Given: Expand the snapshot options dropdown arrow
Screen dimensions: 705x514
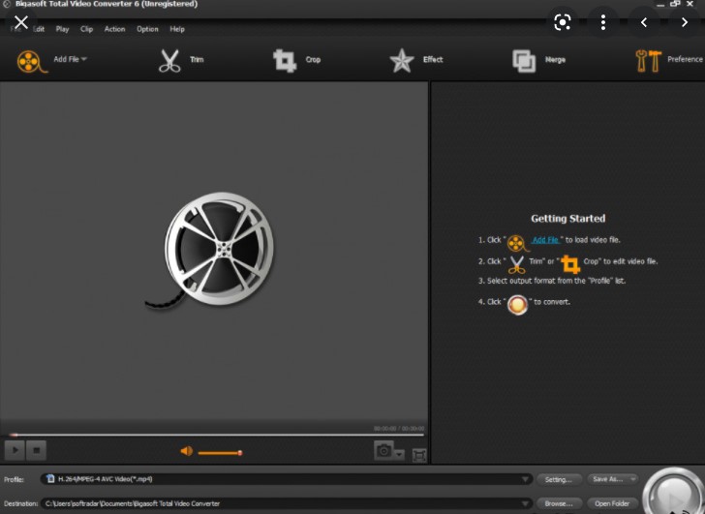Looking at the screenshot, I should 399,455.
